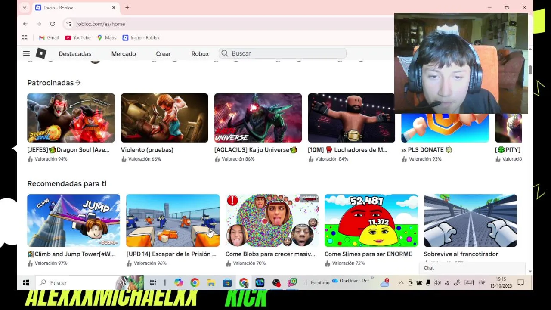The image size is (551, 310).
Task: Open the volume speaker tray icon
Action: point(437,283)
